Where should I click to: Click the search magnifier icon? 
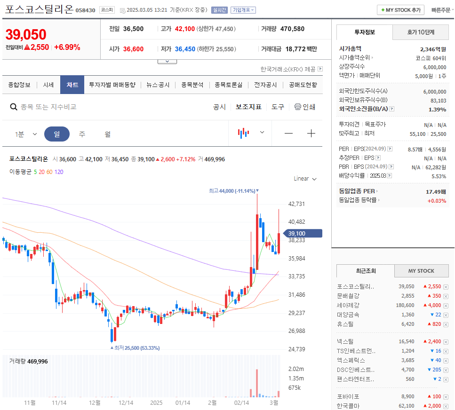[13, 107]
